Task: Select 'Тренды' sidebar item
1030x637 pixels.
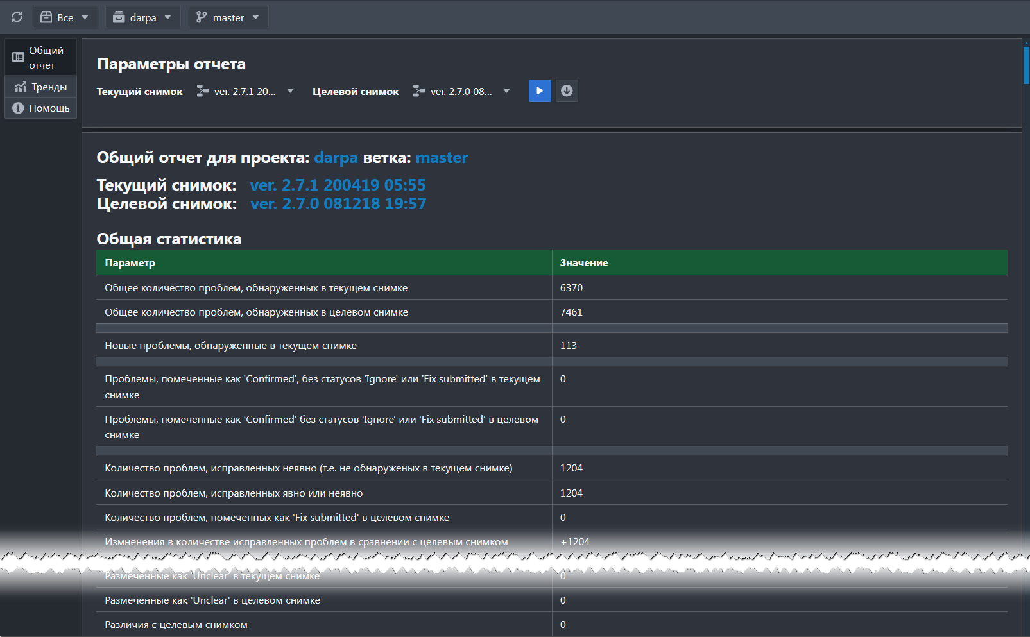Action: [x=41, y=87]
